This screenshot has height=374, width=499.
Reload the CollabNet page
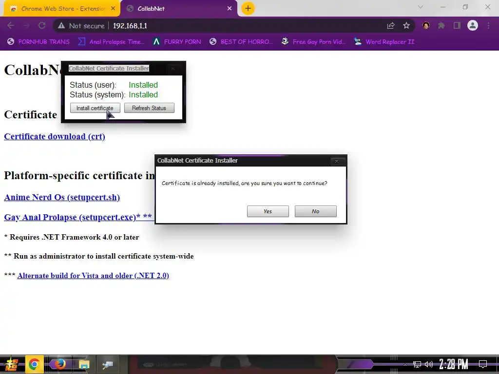tap(42, 25)
